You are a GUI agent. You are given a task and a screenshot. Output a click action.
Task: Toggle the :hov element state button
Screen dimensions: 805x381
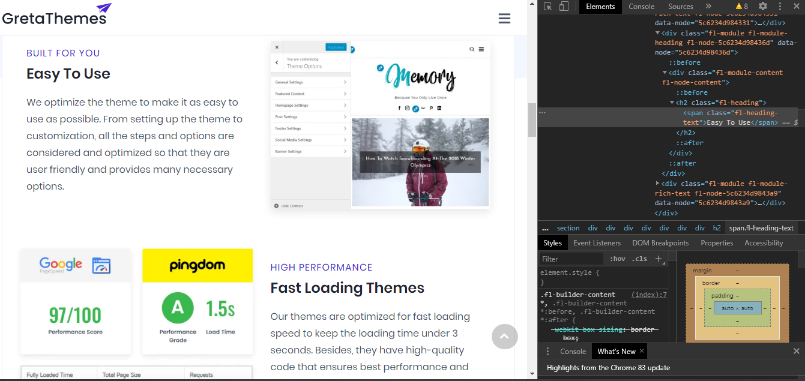pyautogui.click(x=617, y=259)
